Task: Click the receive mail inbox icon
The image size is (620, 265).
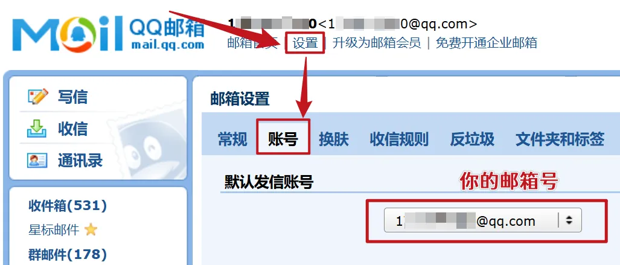Action: pyautogui.click(x=37, y=129)
